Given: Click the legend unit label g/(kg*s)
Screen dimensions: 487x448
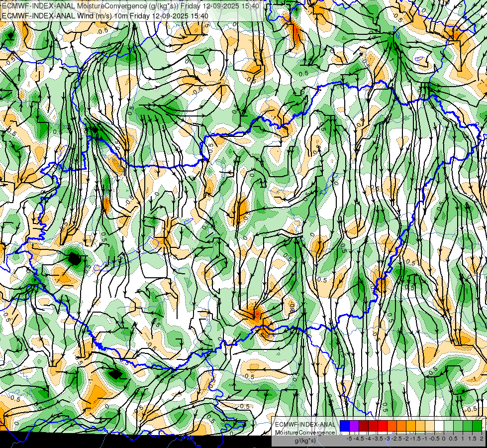Looking at the screenshot, I should pos(305,441).
